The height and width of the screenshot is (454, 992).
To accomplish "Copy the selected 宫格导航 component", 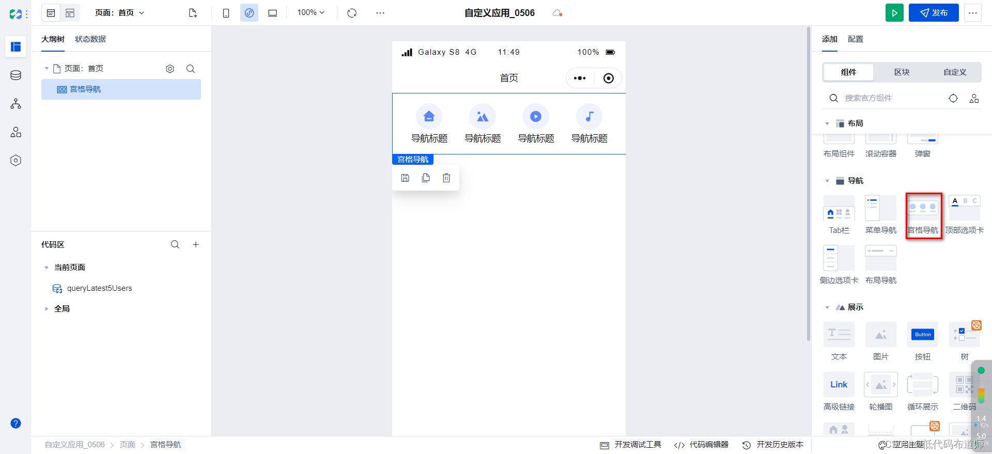I will (x=426, y=178).
